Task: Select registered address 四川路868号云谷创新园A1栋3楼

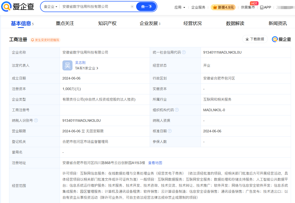Action: point(120,163)
